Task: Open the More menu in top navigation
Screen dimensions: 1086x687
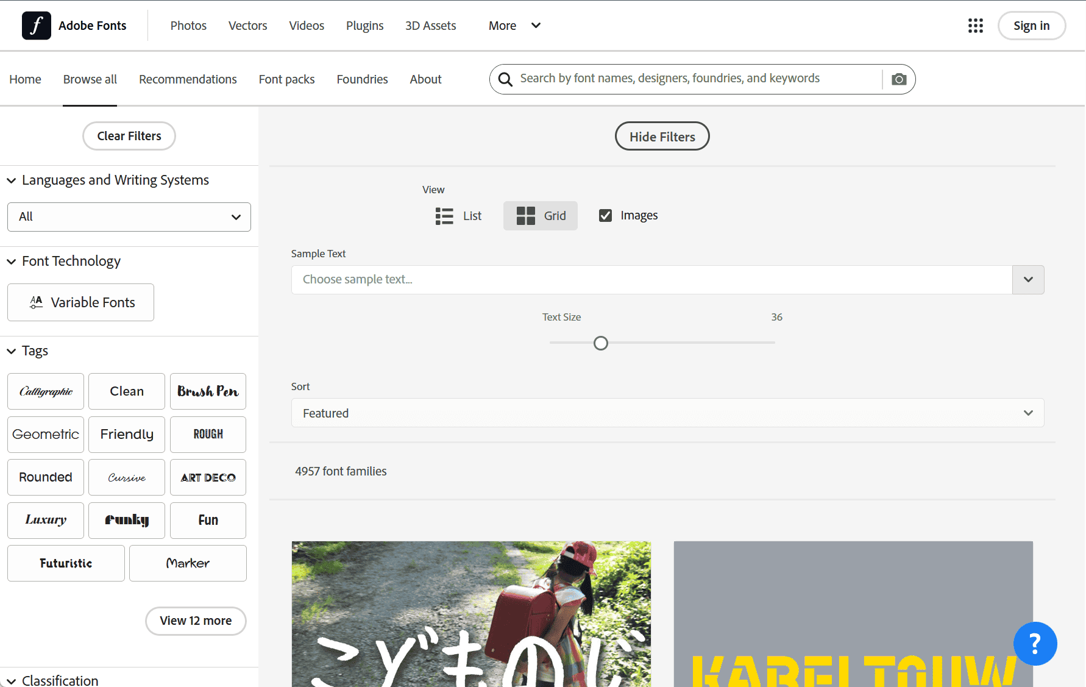Action: [514, 26]
